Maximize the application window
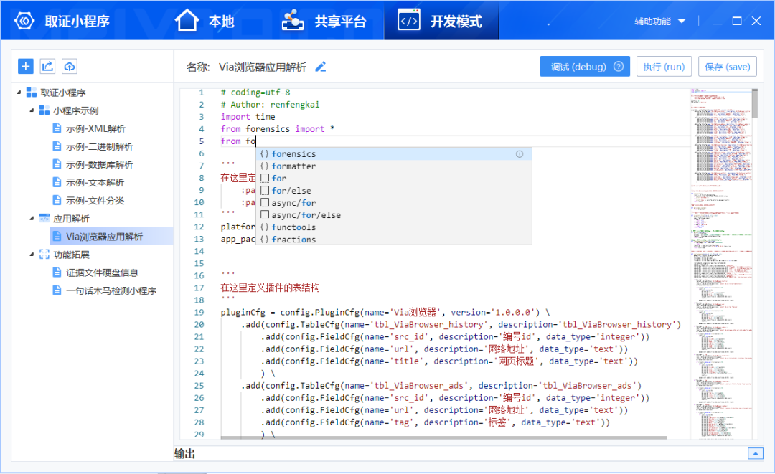 click(737, 22)
